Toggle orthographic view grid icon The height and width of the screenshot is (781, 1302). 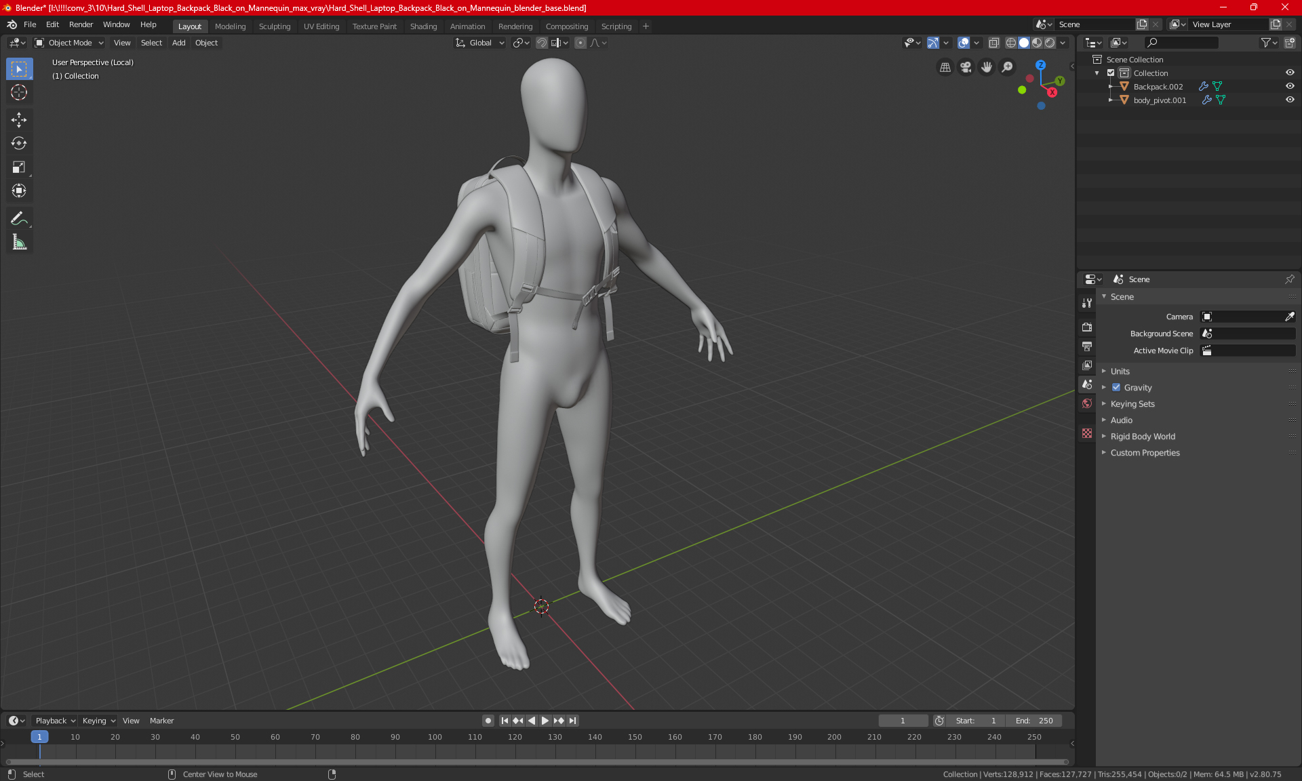coord(945,67)
